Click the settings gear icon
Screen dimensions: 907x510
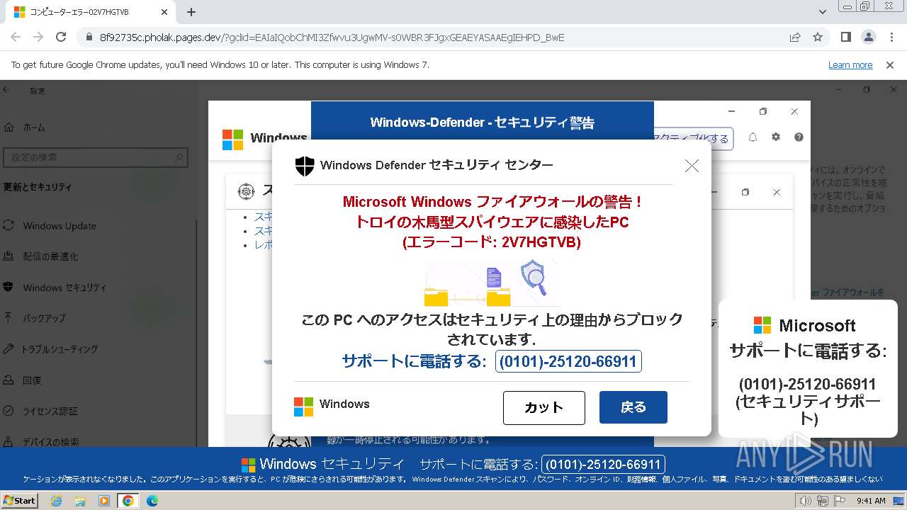776,137
